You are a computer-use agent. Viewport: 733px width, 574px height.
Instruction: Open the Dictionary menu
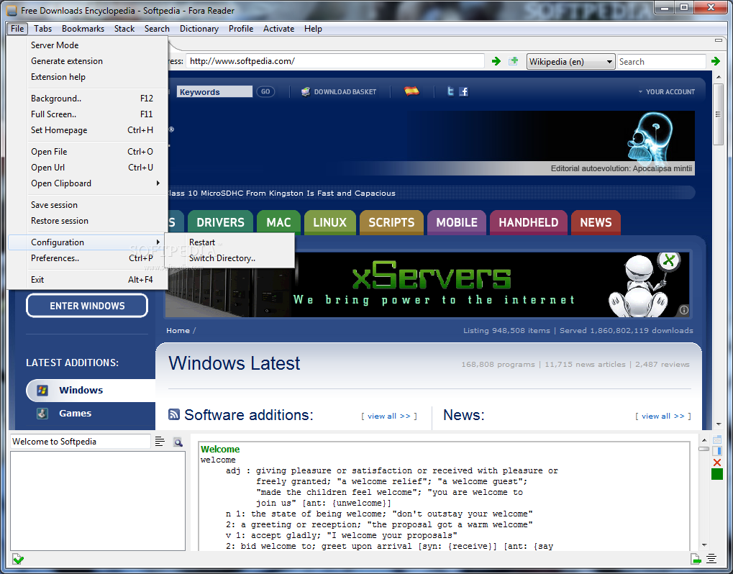tap(199, 29)
